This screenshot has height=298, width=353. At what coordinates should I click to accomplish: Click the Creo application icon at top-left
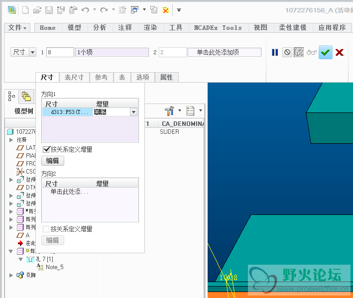click(x=12, y=10)
